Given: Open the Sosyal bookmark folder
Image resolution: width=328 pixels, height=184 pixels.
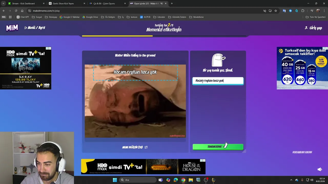Looking at the screenshot, I should [37, 17].
